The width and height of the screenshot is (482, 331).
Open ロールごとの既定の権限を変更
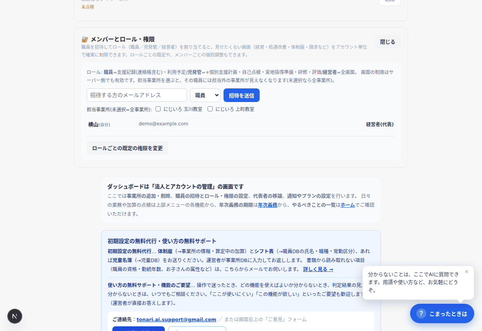[127, 148]
